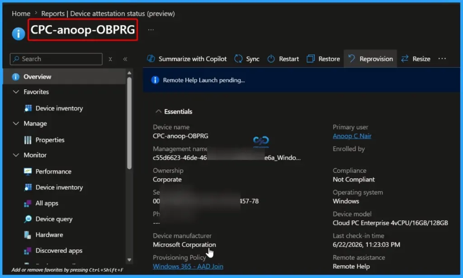Click the info icon in Remote Help banner
The height and width of the screenshot is (278, 463).
tap(156, 80)
